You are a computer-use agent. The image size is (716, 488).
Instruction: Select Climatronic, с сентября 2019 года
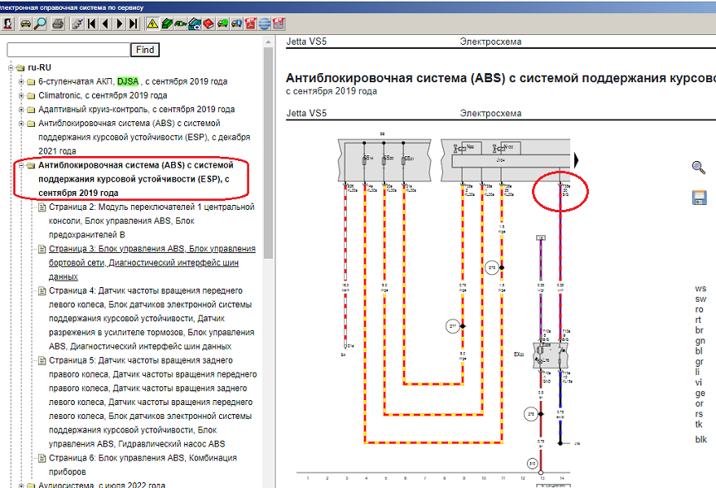103,95
